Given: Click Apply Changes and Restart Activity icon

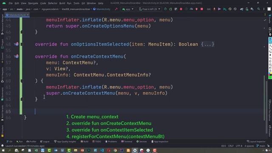Looking at the screenshot, I should point(170,9).
